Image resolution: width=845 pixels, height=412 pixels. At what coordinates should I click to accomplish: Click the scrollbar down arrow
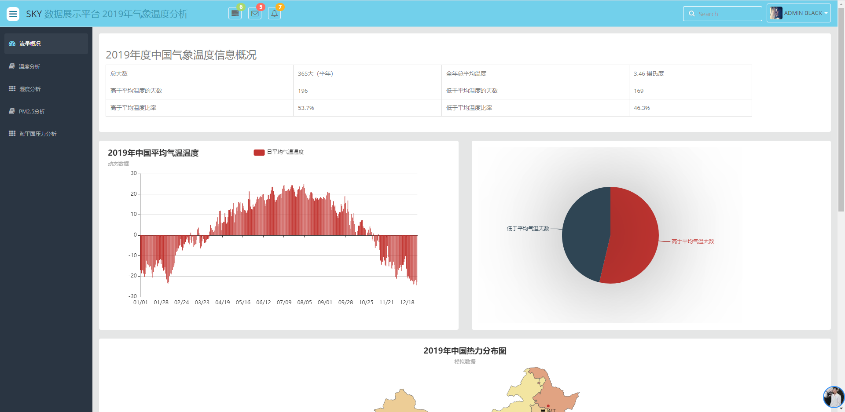click(x=841, y=408)
